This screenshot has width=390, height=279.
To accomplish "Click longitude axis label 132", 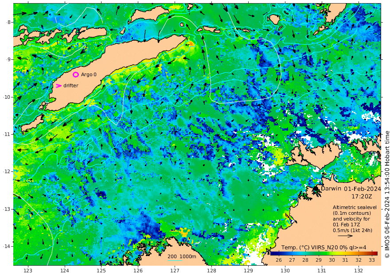I will (x=359, y=271).
